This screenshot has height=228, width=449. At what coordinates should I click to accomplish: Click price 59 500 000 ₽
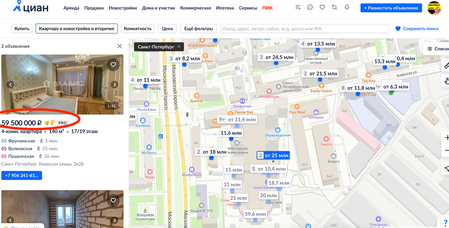coord(21,123)
